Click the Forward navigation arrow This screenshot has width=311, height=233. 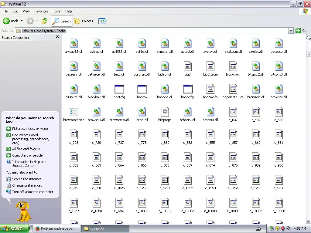(30, 21)
